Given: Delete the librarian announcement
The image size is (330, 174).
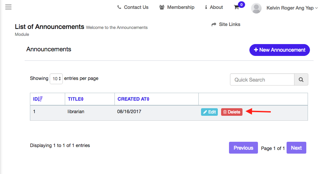Looking at the screenshot, I should coord(232,112).
